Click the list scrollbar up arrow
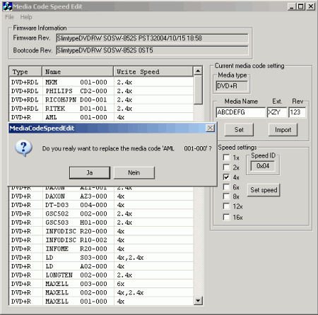The width and height of the screenshot is (318, 315). (x=198, y=71)
